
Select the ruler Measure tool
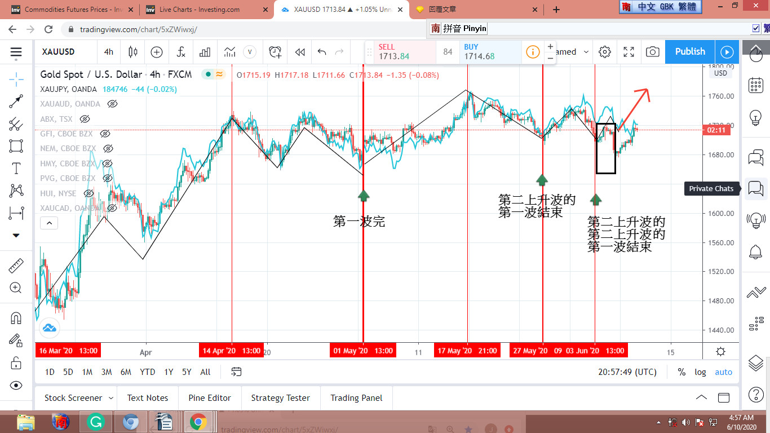[16, 266]
